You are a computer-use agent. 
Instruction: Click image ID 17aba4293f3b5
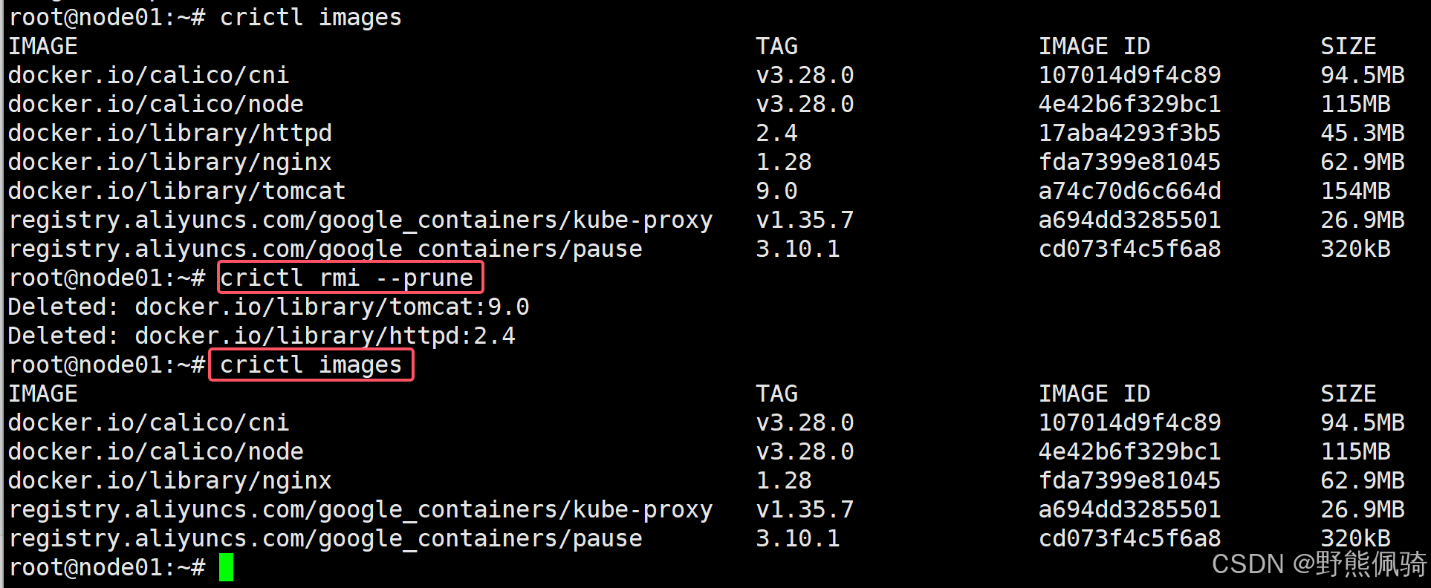click(1129, 133)
